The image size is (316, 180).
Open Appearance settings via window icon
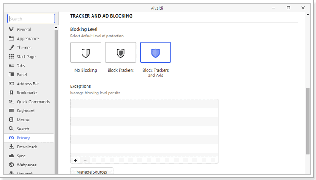pos(11,38)
